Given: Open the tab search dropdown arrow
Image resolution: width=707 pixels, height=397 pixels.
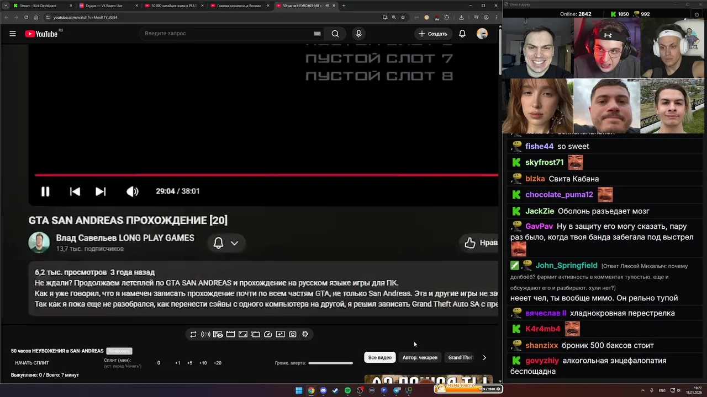Looking at the screenshot, I should point(5,6).
